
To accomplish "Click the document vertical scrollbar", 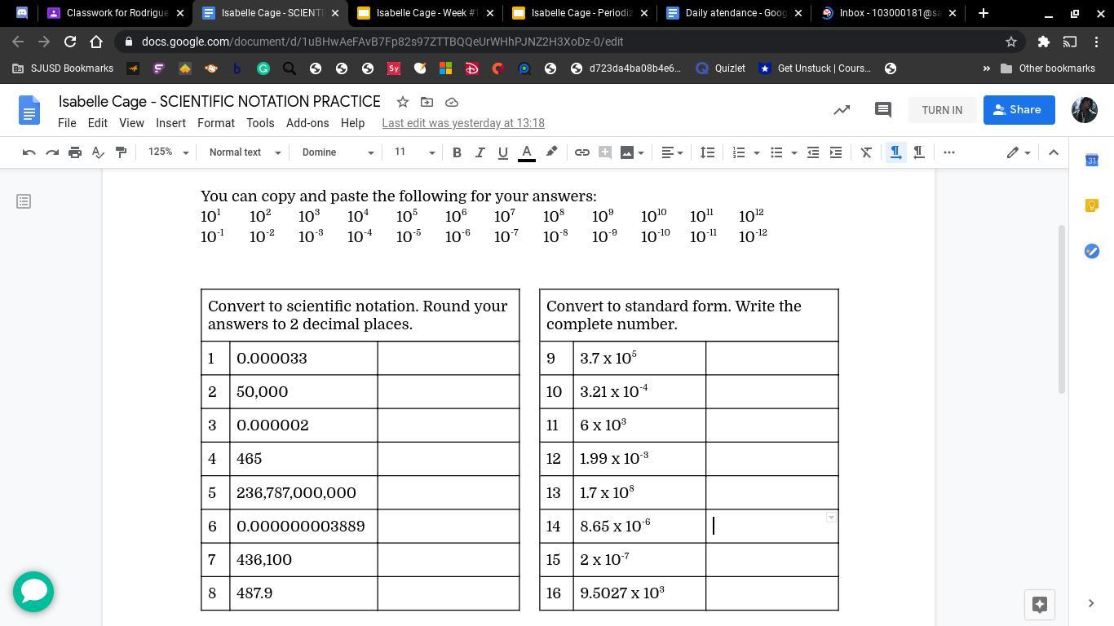I will click(x=1062, y=310).
